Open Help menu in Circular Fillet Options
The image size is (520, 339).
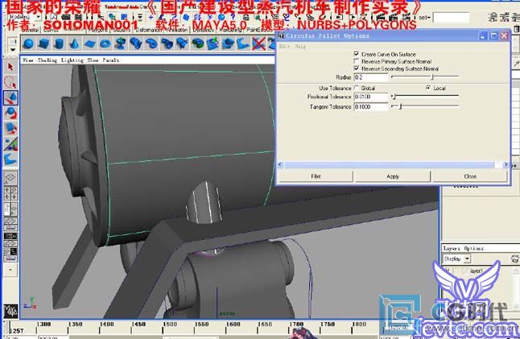(300, 47)
